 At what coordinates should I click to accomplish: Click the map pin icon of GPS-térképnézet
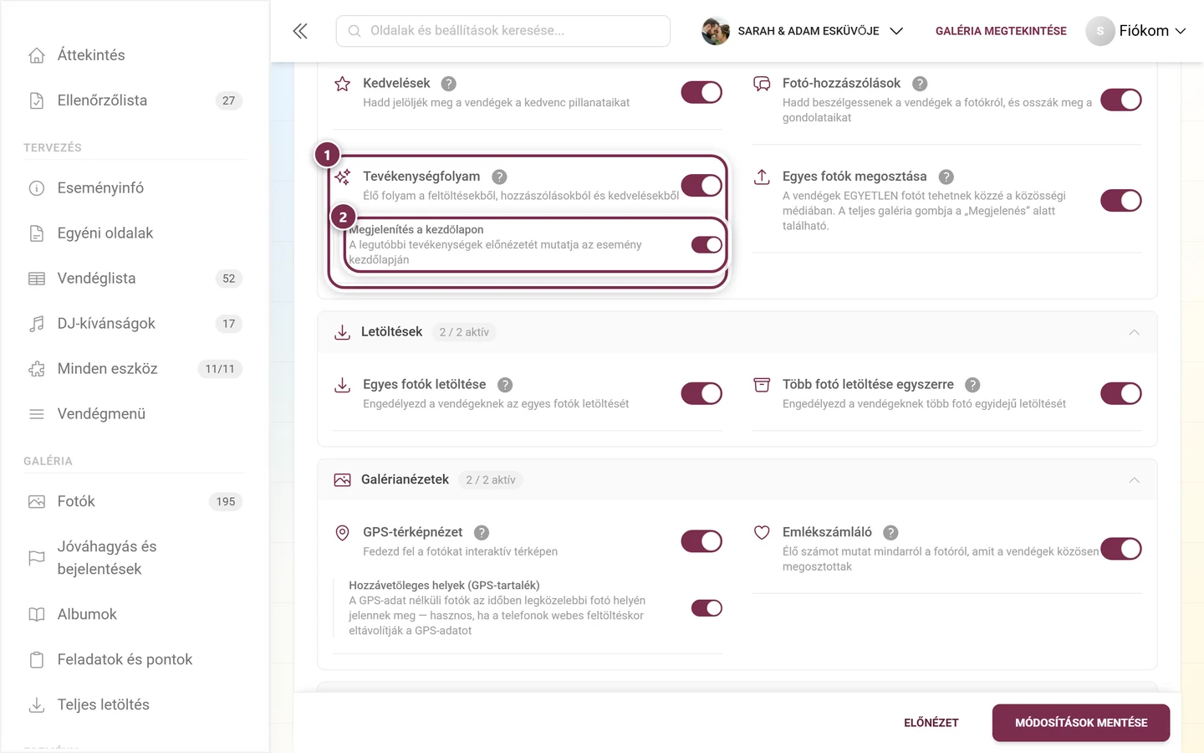click(342, 533)
